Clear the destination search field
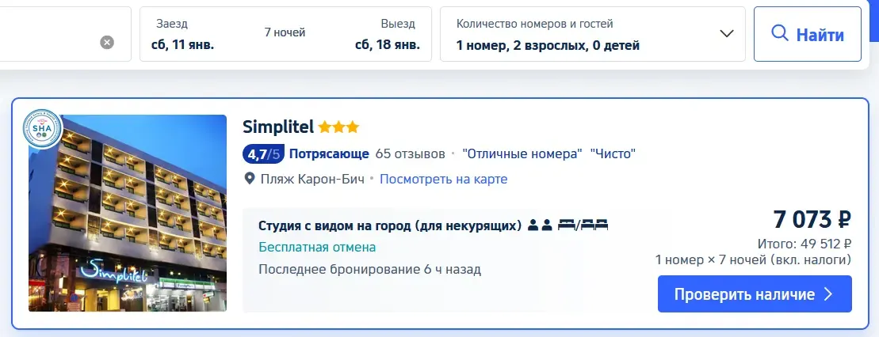Image resolution: width=879 pixels, height=337 pixels. tap(107, 42)
